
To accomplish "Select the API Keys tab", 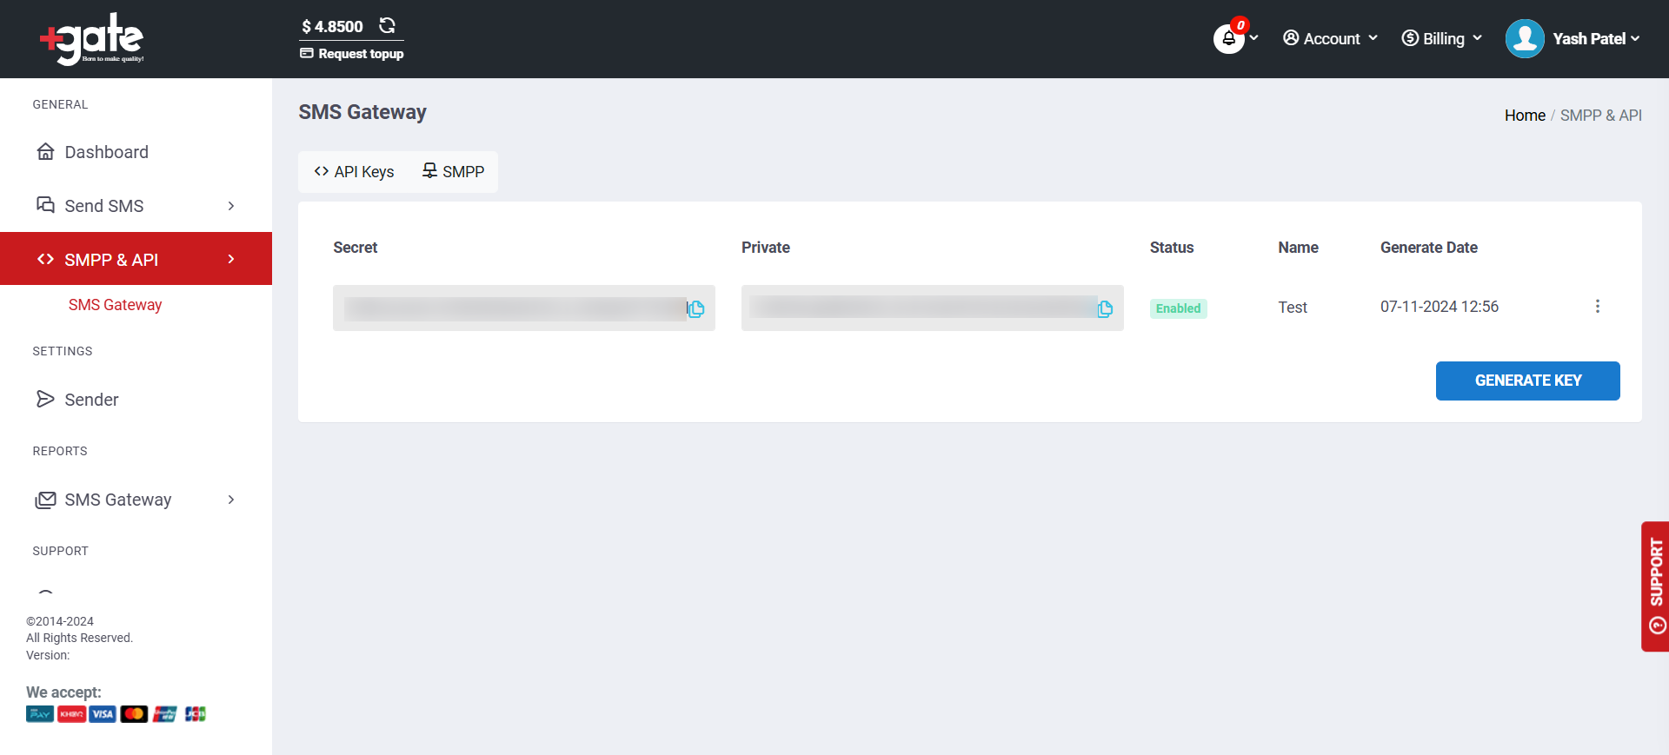I will click(x=355, y=172).
